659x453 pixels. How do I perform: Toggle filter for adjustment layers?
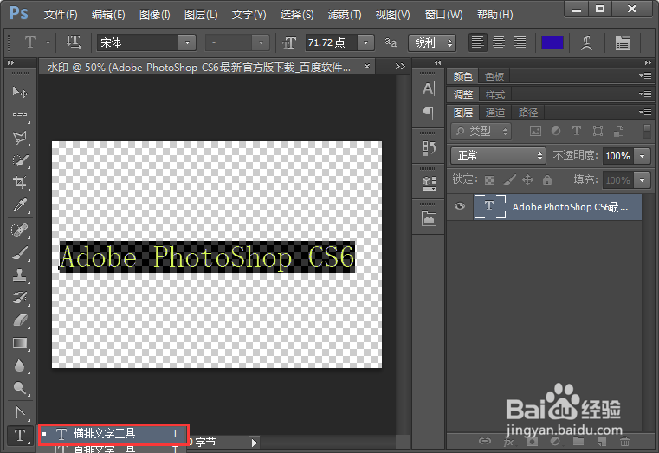(556, 132)
